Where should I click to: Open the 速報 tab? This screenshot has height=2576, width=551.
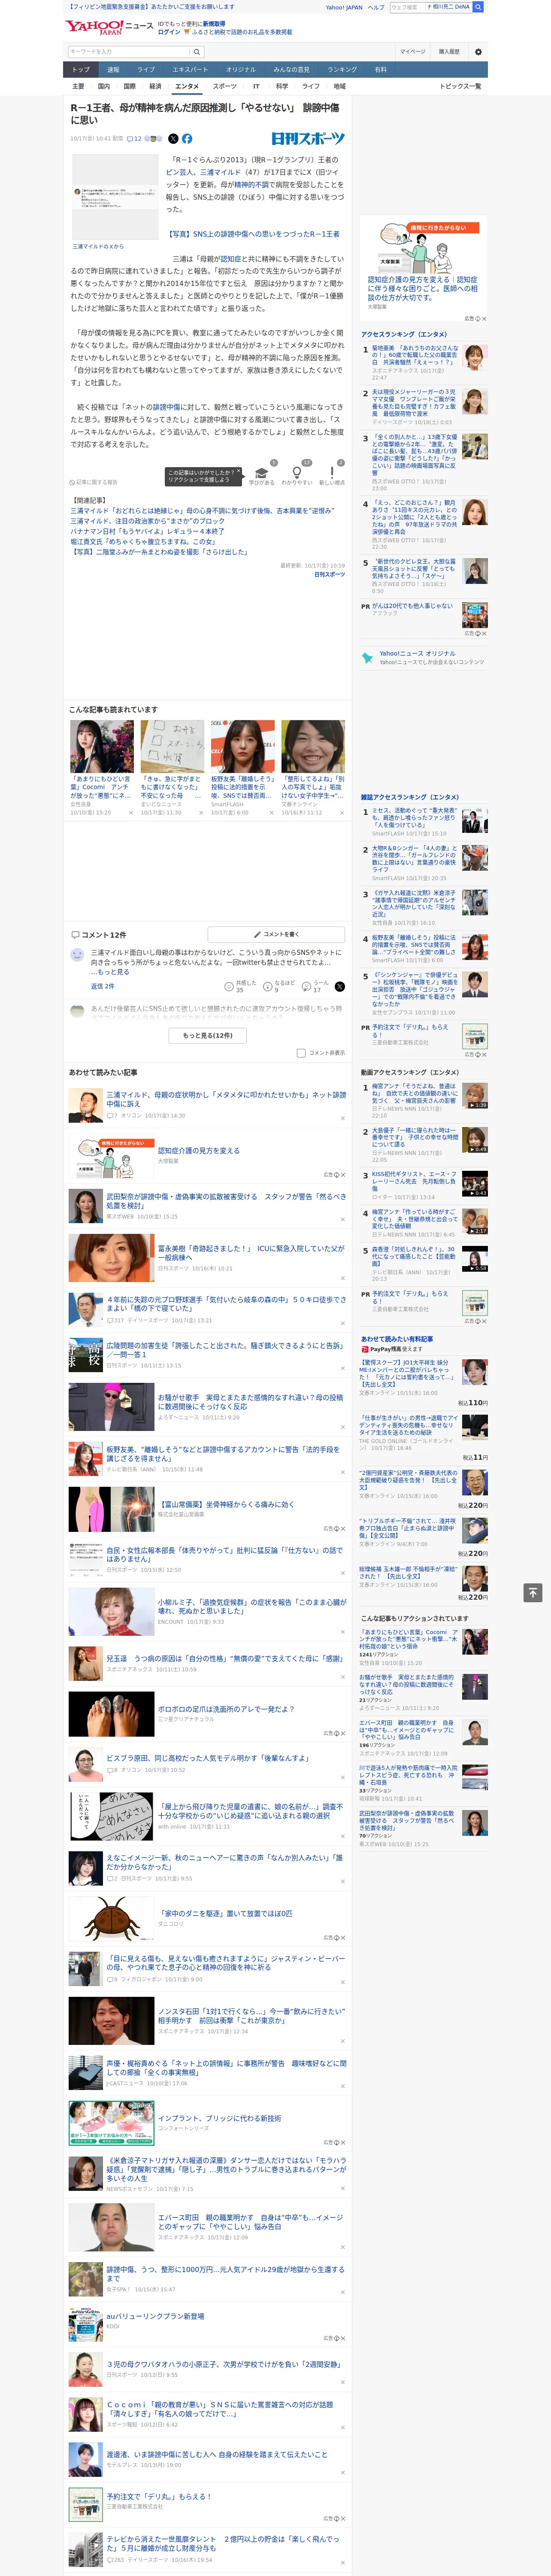(x=113, y=70)
